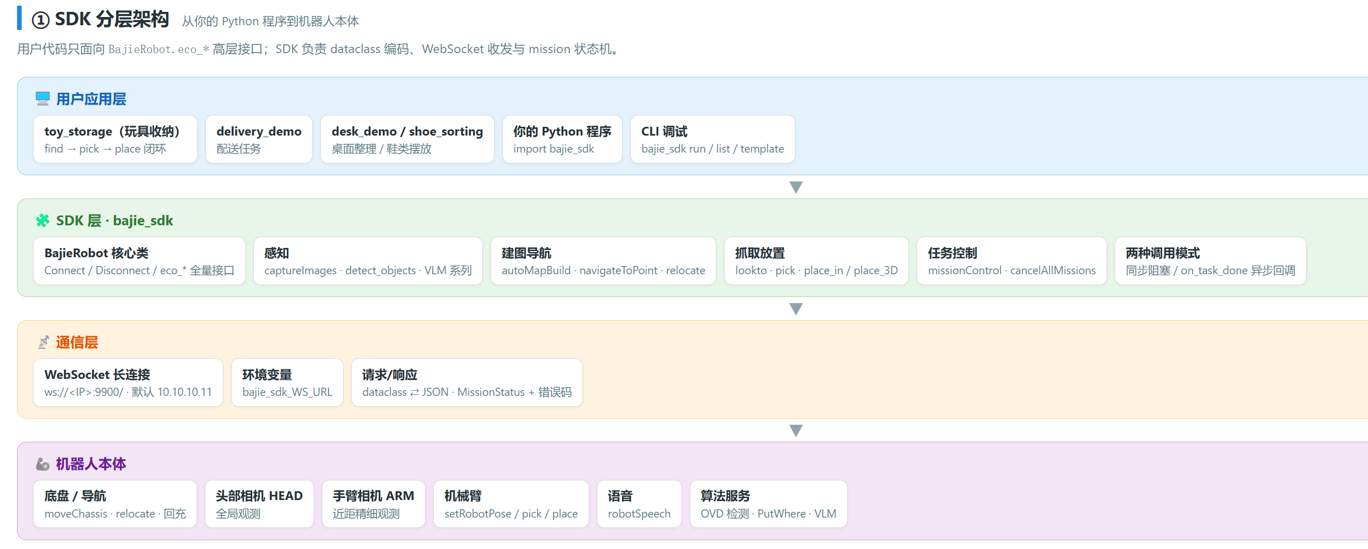Click the monitor icon beside 用户应用层
The height and width of the screenshot is (549, 1368).
click(x=42, y=99)
